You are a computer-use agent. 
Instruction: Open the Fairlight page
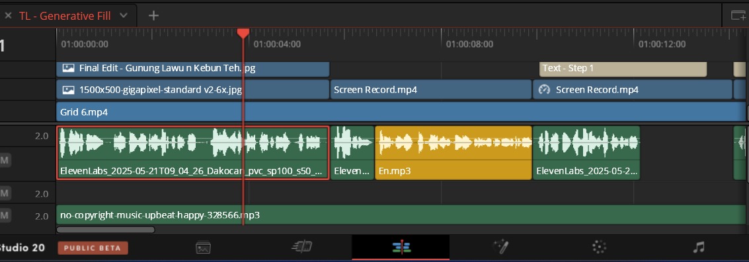point(698,247)
